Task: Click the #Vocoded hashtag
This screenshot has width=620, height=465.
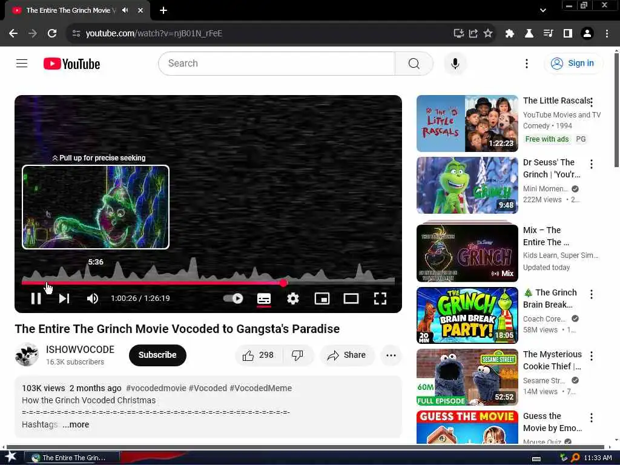Action: [x=208, y=388]
